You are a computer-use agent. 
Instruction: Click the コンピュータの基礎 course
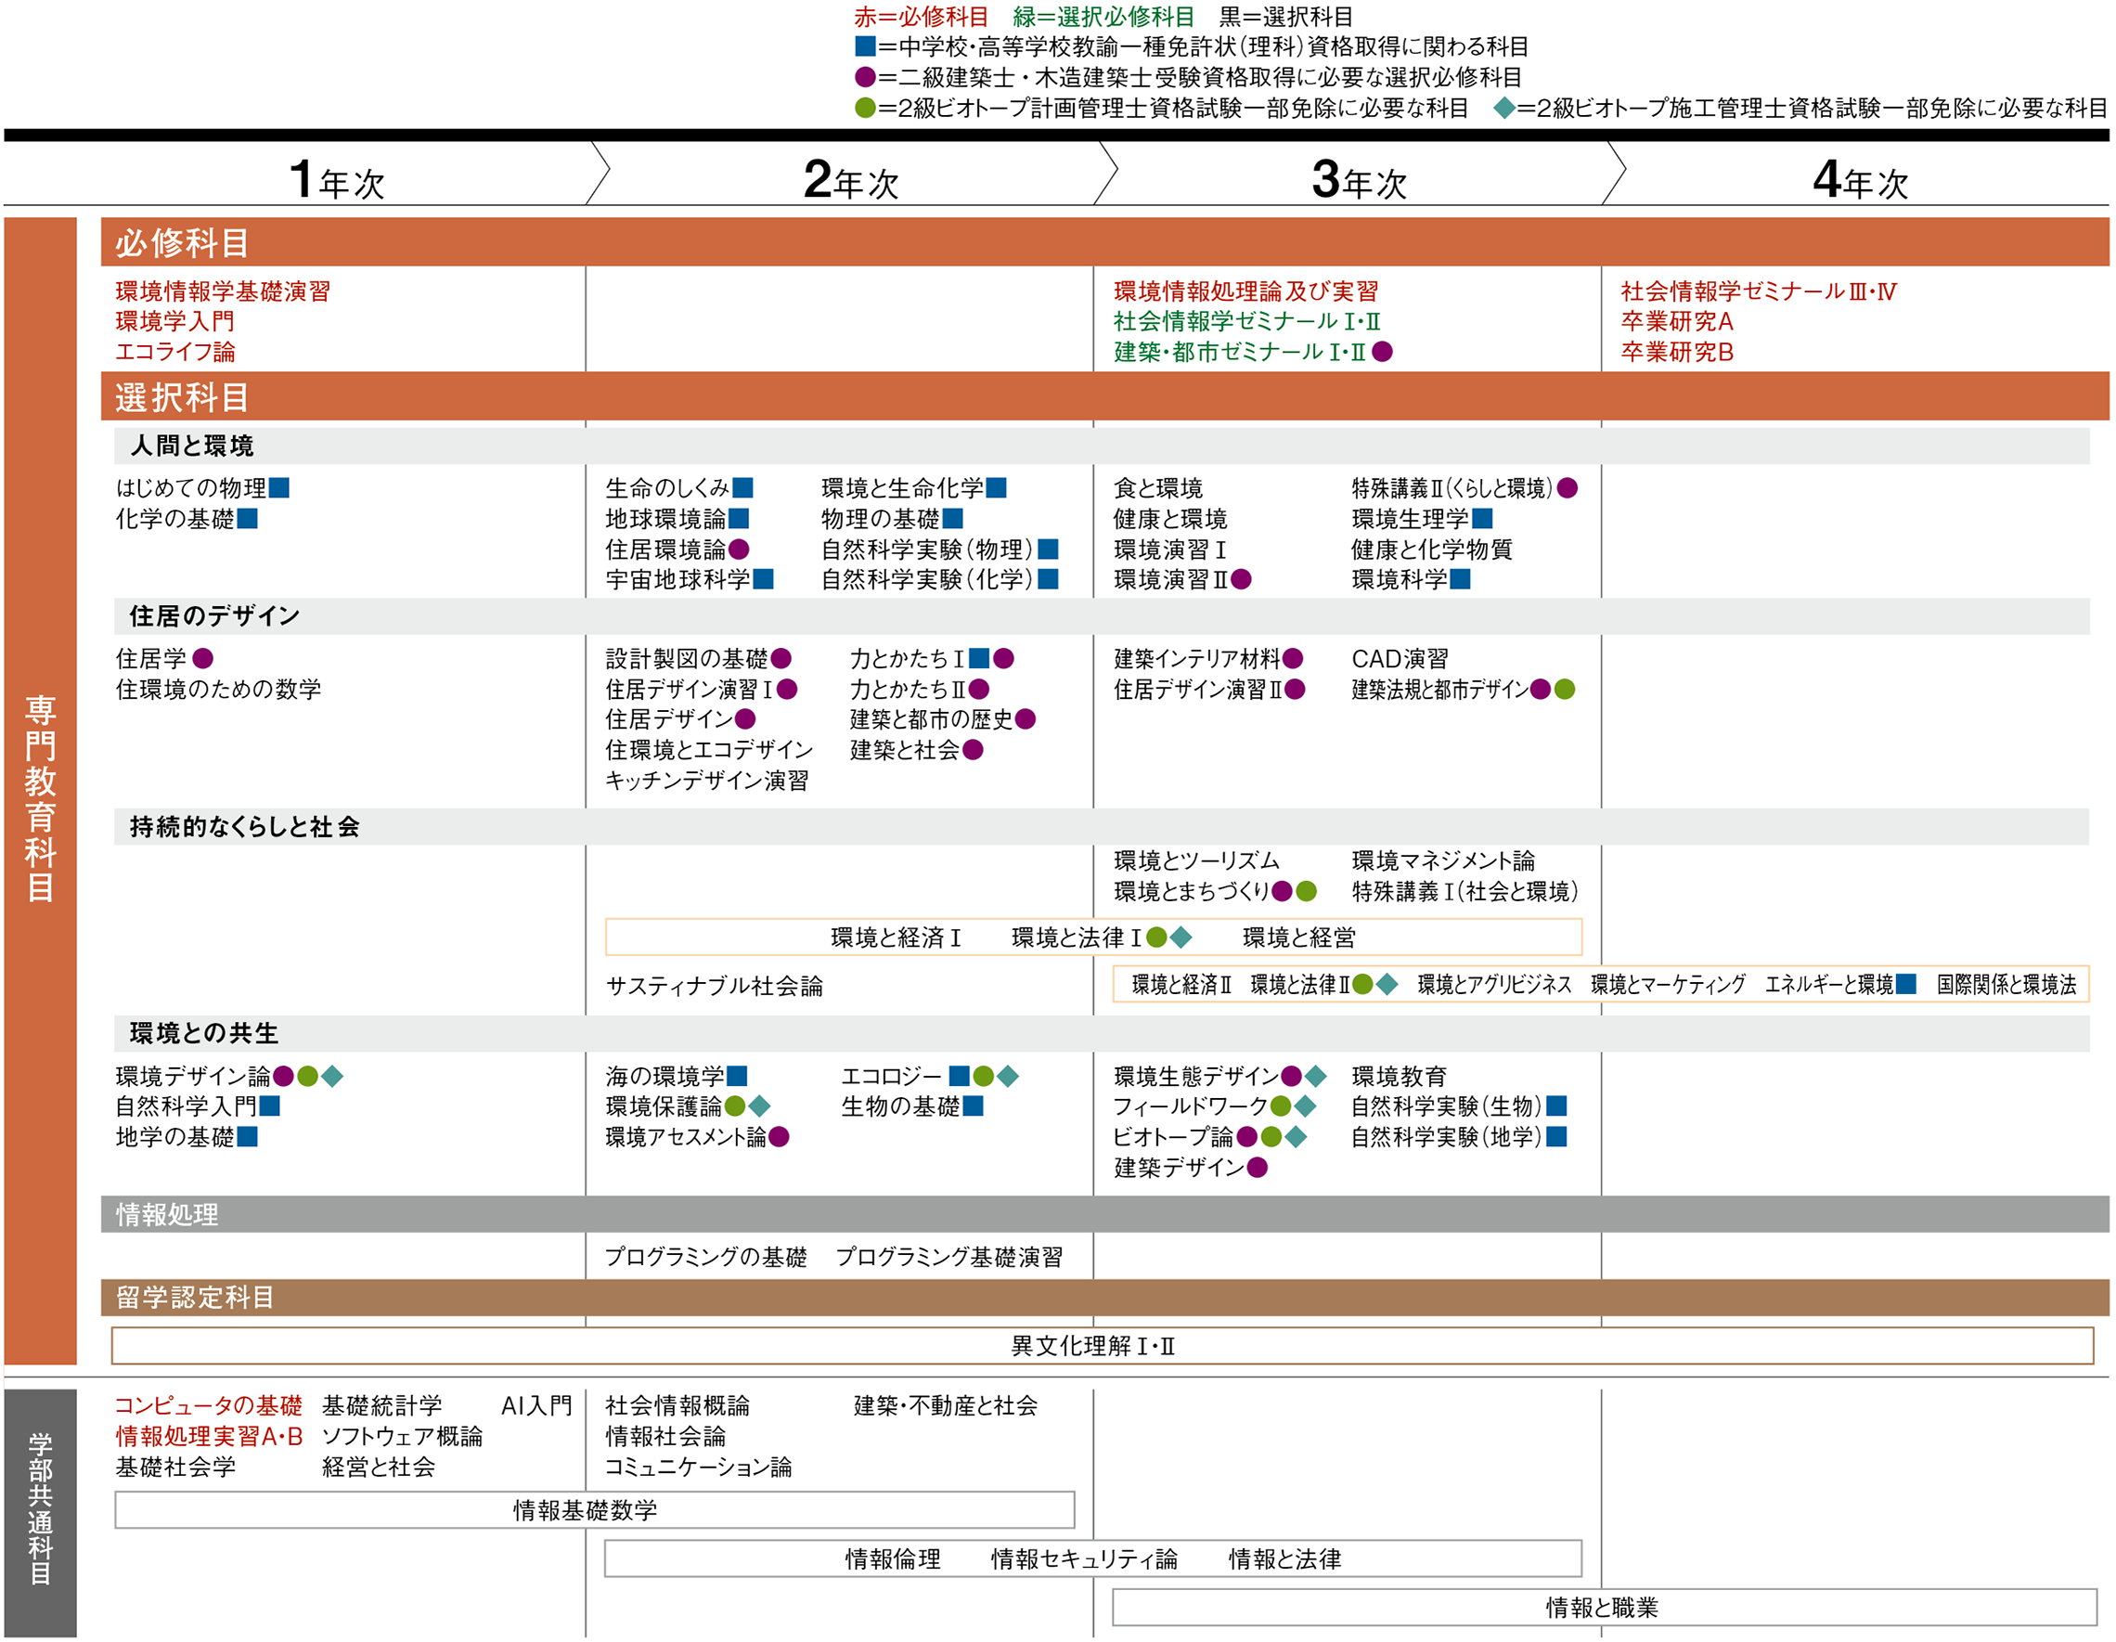tap(208, 1405)
